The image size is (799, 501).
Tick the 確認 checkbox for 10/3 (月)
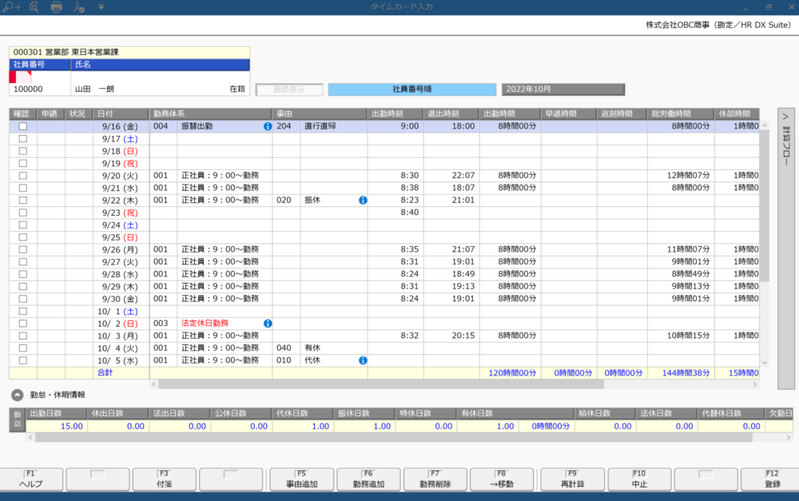pyautogui.click(x=23, y=336)
